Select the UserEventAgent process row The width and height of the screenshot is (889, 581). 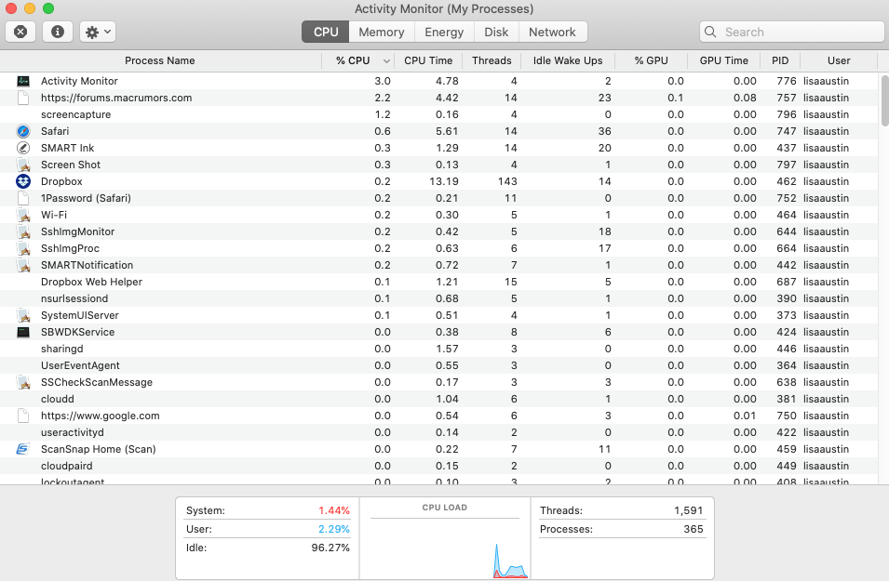(439, 365)
